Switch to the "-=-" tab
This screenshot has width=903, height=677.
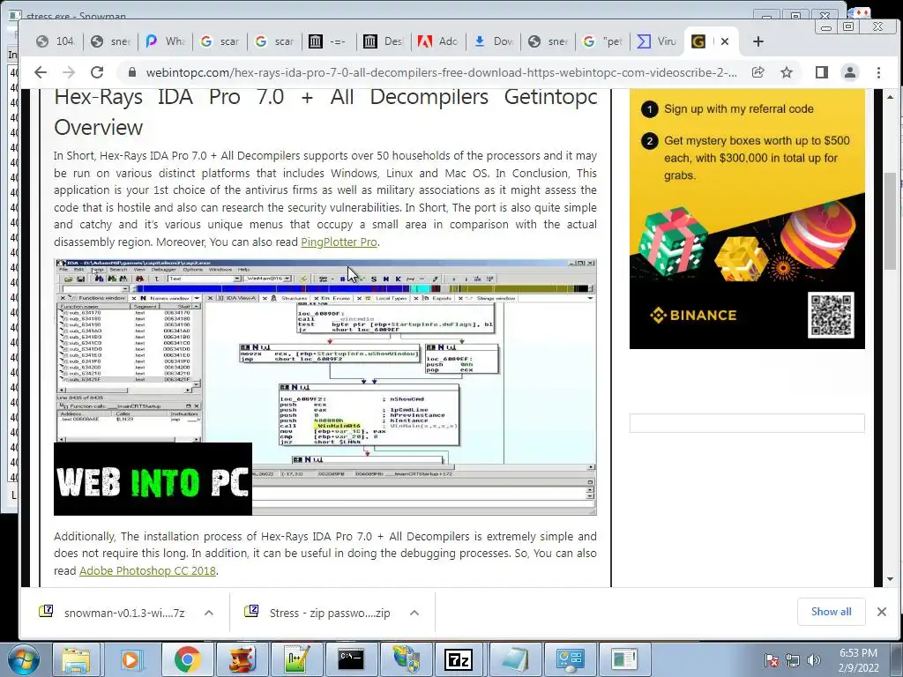coord(329,41)
